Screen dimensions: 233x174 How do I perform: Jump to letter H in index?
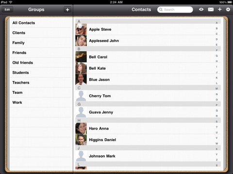[x=216, y=61]
